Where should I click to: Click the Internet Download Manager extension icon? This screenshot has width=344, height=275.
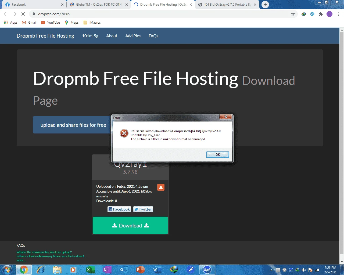pyautogui.click(x=304, y=14)
